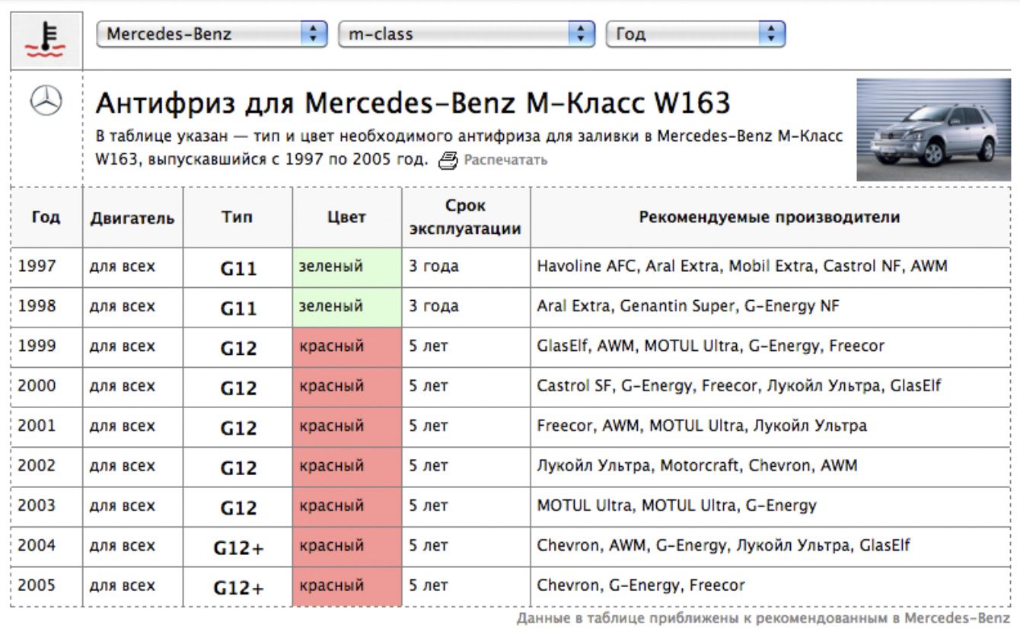Click the 5 лет cell for 2000
This screenshot has width=1020, height=632.
(x=466, y=387)
